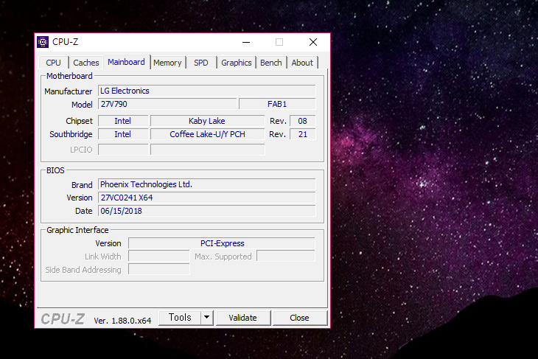Click the Intel value in Chipset row

point(123,121)
